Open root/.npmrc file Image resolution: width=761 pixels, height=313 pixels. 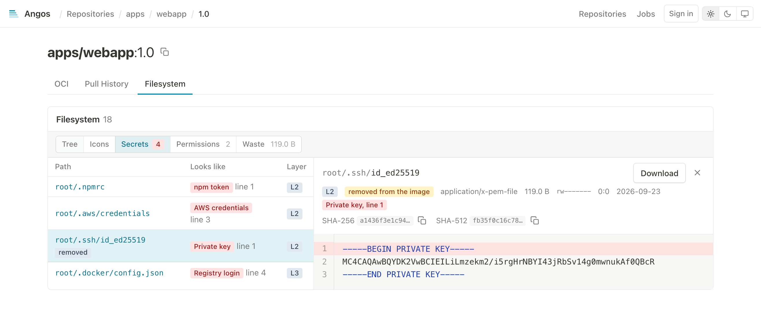(80, 187)
